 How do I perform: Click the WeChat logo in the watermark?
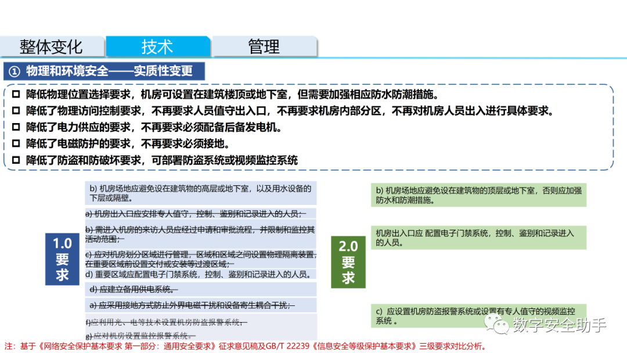pos(498,325)
